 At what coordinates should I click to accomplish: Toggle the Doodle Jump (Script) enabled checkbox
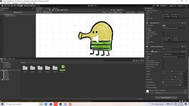tap(149, 47)
